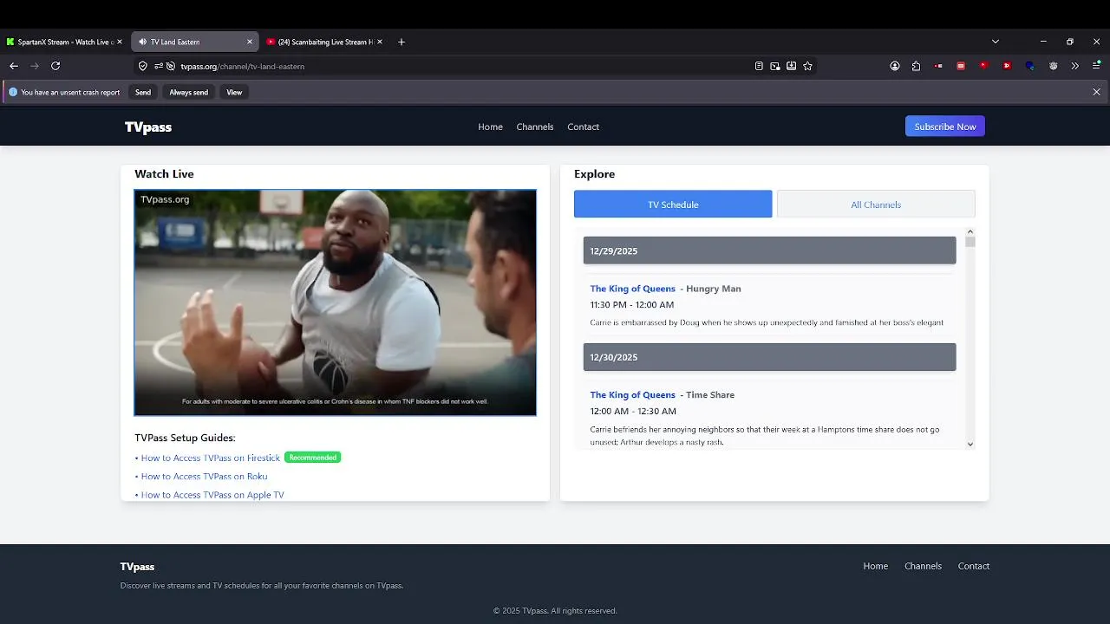1110x624 pixels.
Task: View the crash report details
Action: 234,92
